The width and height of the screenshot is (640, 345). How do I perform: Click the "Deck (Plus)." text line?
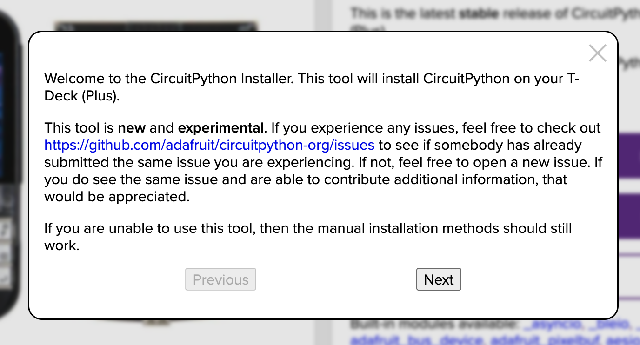click(x=82, y=96)
